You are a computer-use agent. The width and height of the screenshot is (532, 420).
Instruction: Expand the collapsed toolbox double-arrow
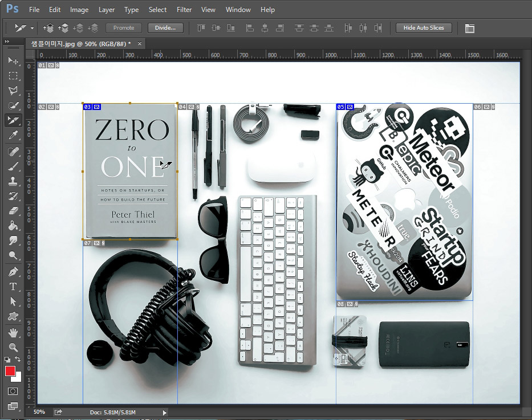coord(7,42)
